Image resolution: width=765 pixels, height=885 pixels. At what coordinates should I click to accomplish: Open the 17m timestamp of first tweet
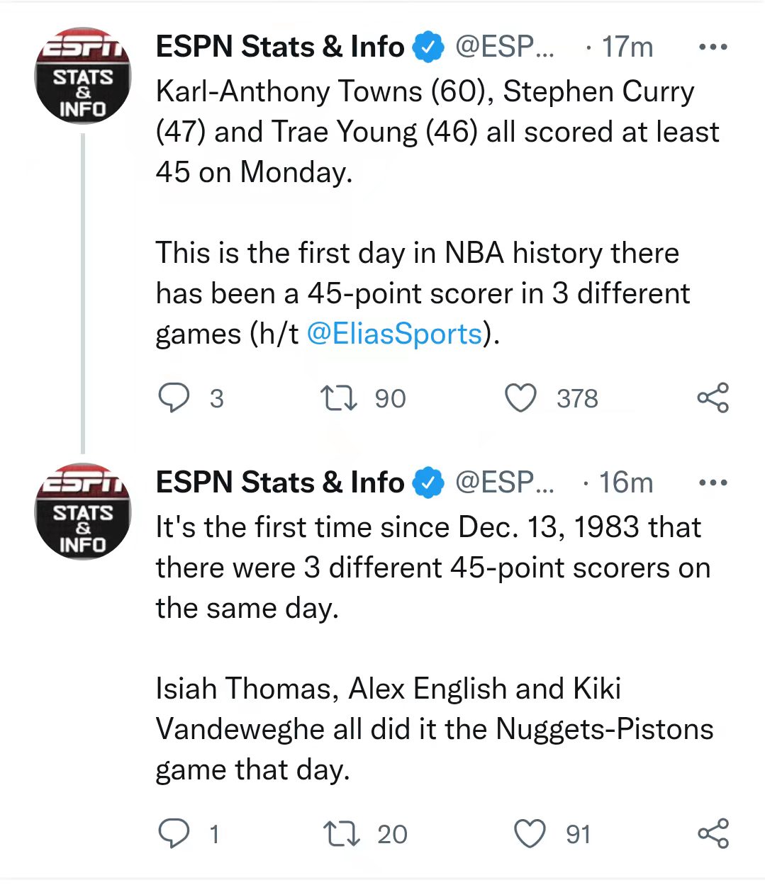click(x=627, y=47)
